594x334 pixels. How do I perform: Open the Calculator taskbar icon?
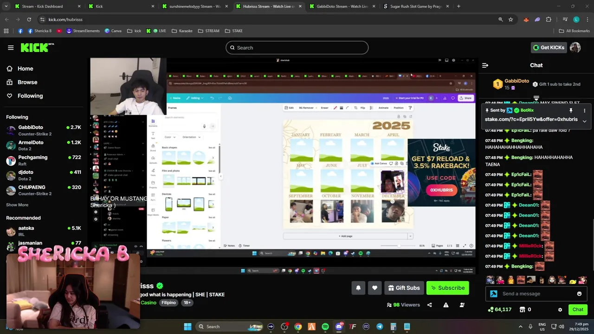(x=394, y=327)
